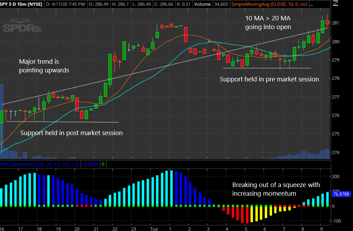This screenshot has width=353, height=231.
Task: Click the 281 price axis label
Action: 335,23
